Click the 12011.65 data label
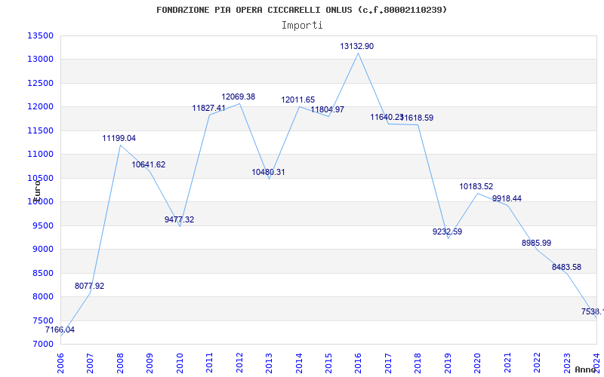The image size is (604, 377). pos(297,100)
